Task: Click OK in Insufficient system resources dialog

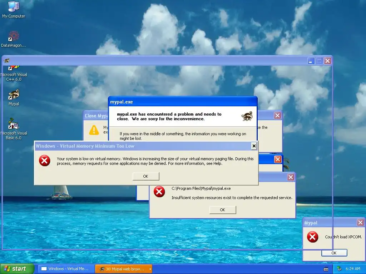Action: tap(223, 210)
